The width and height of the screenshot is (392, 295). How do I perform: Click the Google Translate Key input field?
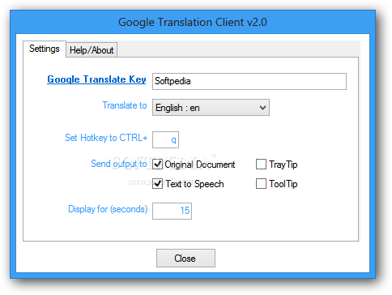click(x=249, y=81)
